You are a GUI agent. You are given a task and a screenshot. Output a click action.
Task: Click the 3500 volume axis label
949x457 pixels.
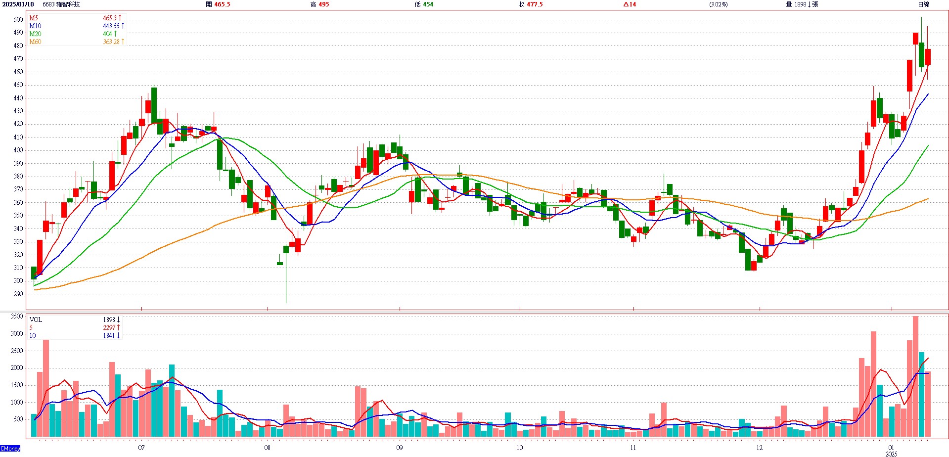click(17, 316)
